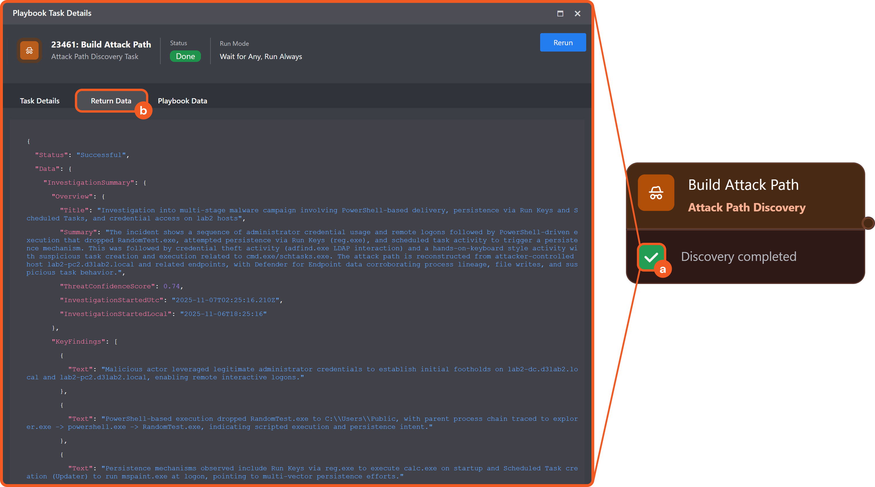
Task: Click the green checkmark on the Discovery completed row
Action: tap(650, 256)
